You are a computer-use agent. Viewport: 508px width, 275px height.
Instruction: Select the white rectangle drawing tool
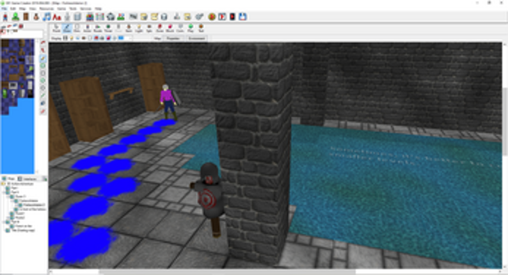click(43, 74)
